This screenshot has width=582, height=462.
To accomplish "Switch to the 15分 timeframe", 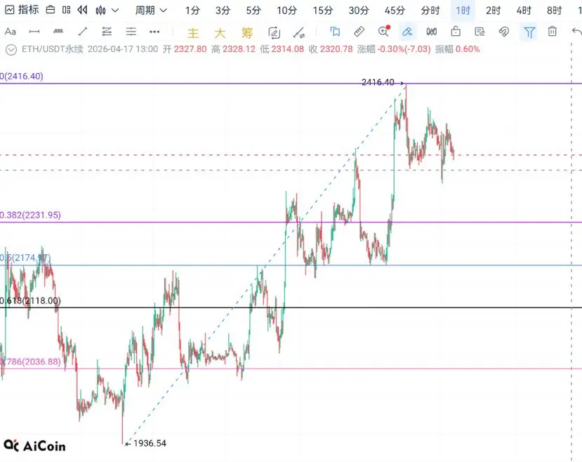I will (322, 11).
